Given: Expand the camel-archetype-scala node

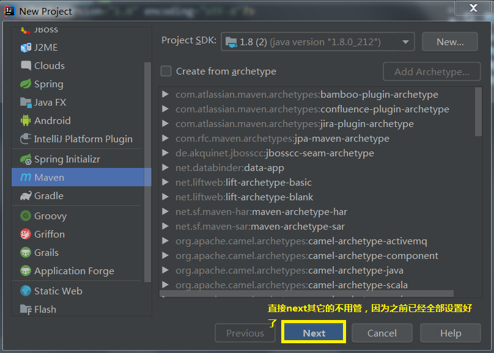Looking at the screenshot, I should click(165, 285).
